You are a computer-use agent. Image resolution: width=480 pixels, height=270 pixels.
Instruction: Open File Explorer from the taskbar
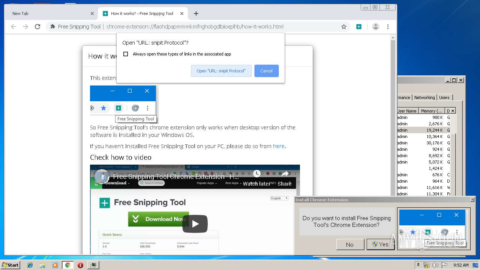pos(42,265)
